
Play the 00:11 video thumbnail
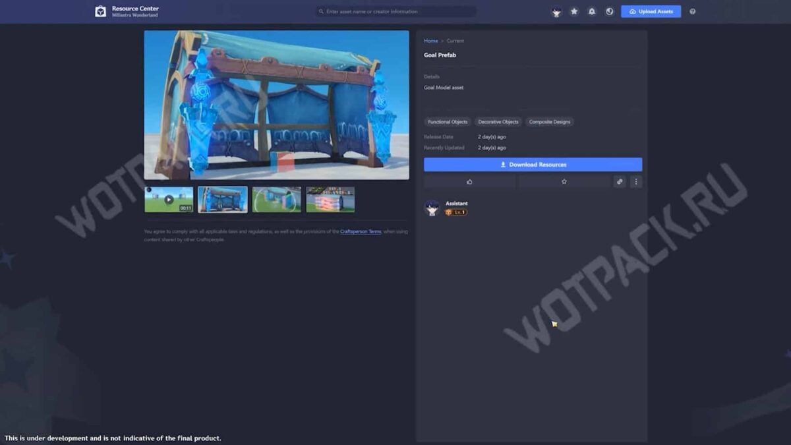[x=169, y=199]
